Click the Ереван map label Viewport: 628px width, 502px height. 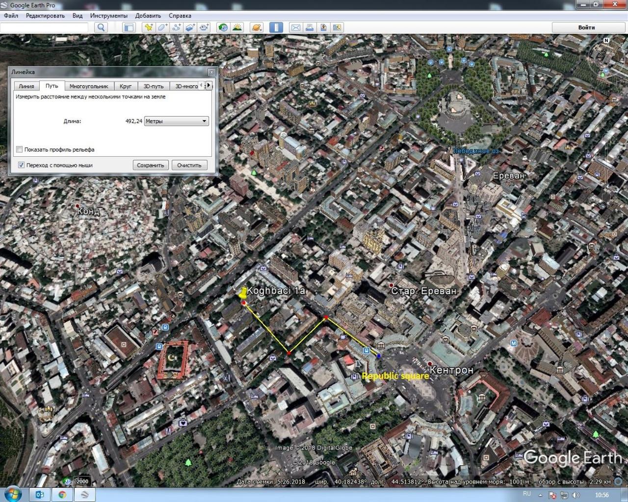pos(509,176)
